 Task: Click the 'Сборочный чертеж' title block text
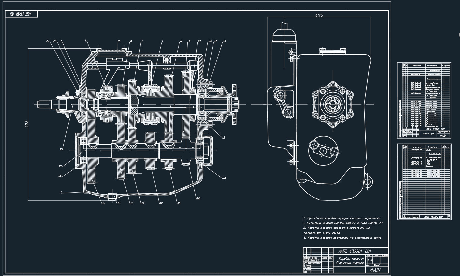click(350, 263)
